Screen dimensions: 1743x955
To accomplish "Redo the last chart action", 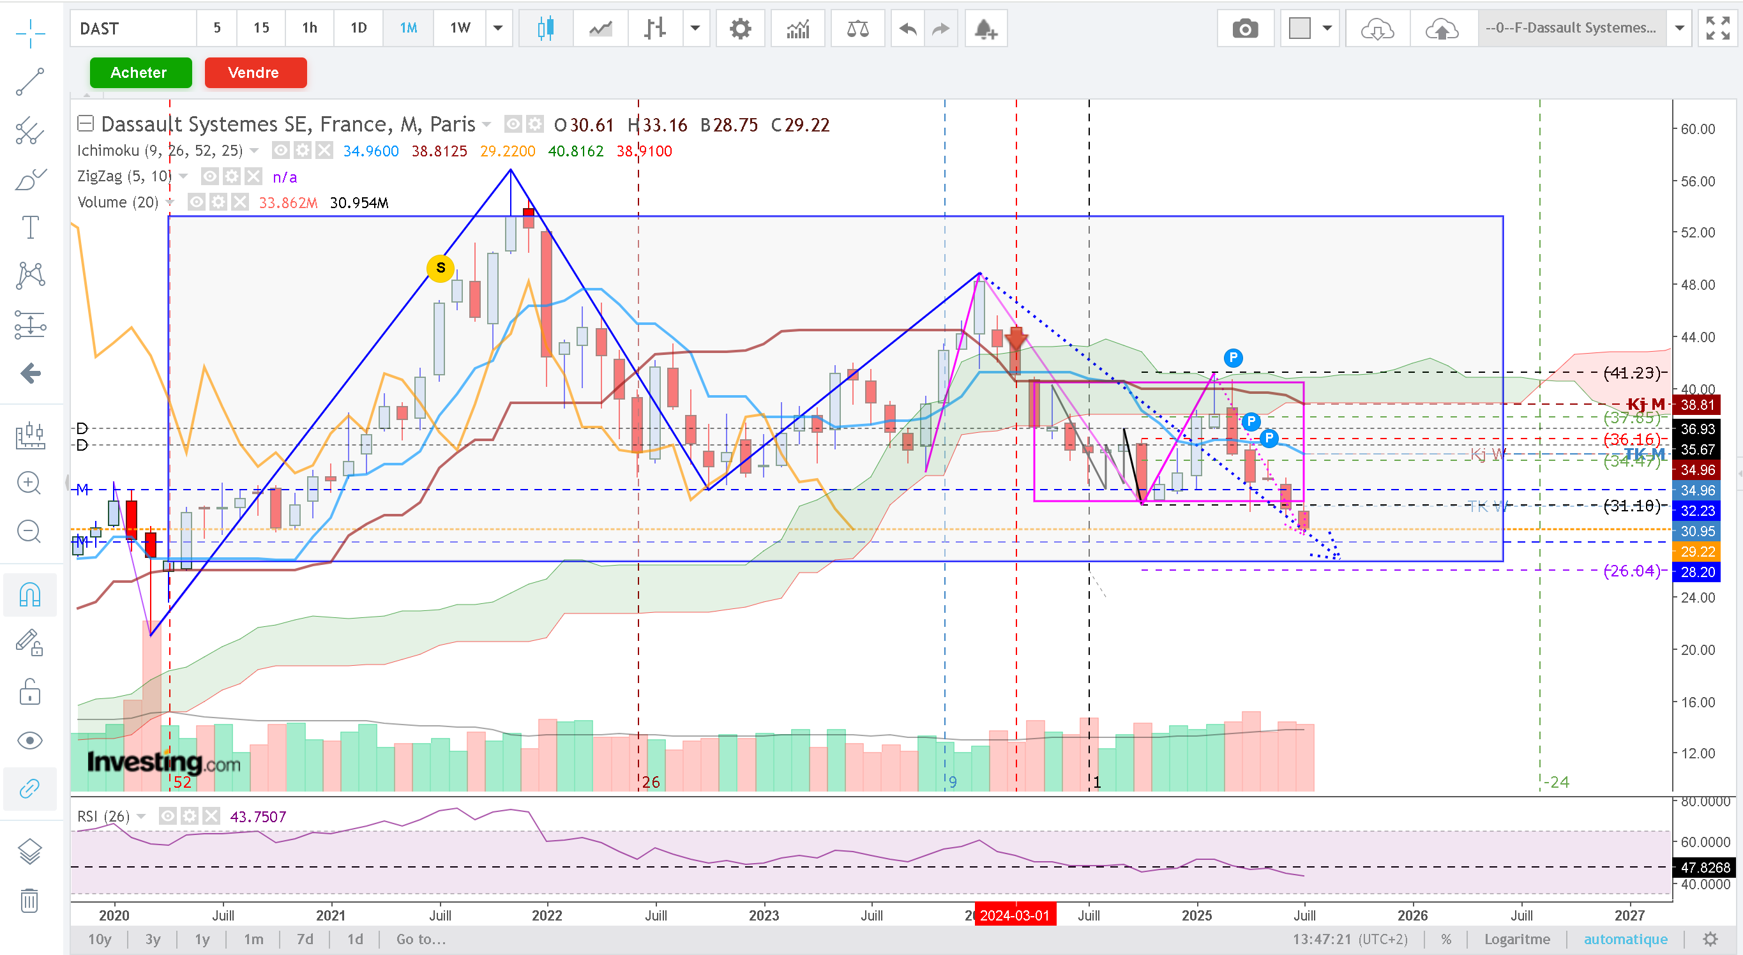I will pyautogui.click(x=941, y=28).
